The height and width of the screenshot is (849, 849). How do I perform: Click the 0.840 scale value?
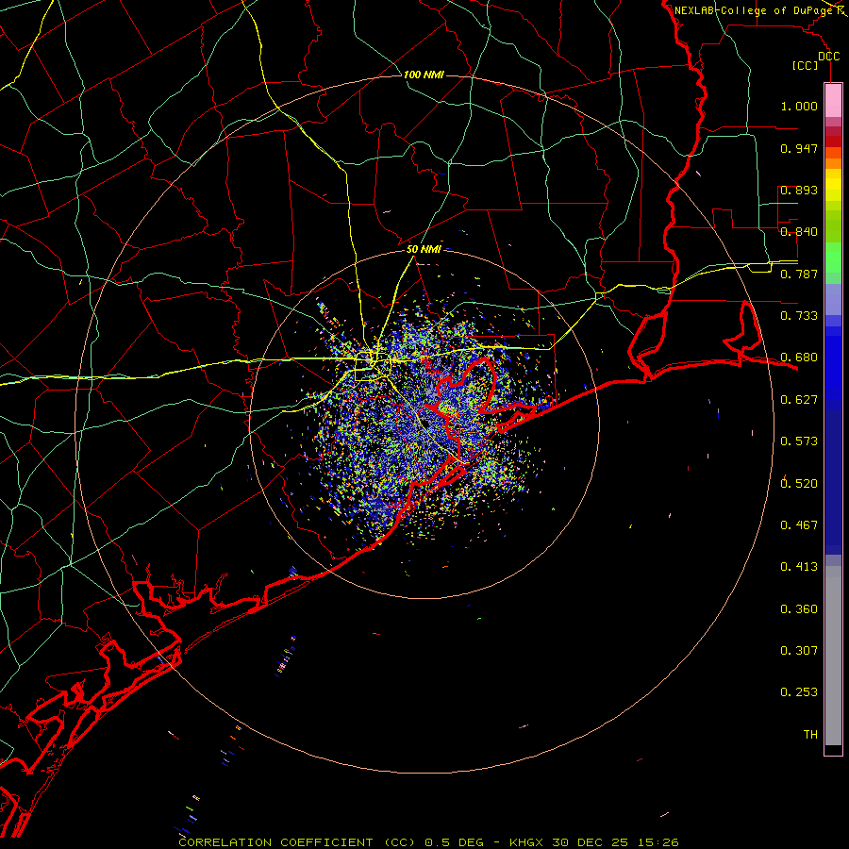pyautogui.click(x=799, y=232)
